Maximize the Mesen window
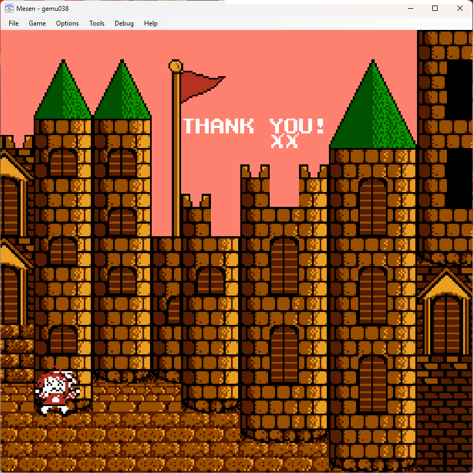The width and height of the screenshot is (473, 473). [435, 9]
